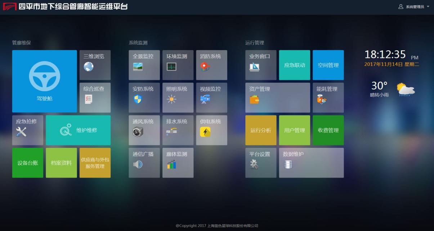Open the 安防系统 security system module
The width and height of the screenshot is (434, 231).
144,98
